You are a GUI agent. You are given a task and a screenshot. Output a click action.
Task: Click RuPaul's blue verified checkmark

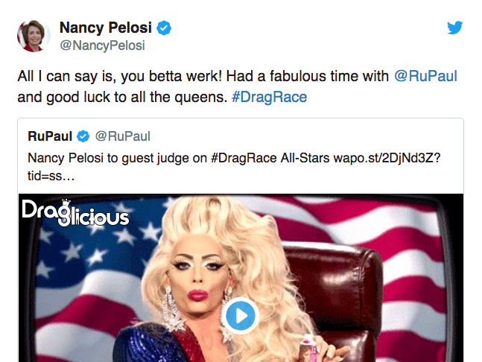(x=83, y=136)
